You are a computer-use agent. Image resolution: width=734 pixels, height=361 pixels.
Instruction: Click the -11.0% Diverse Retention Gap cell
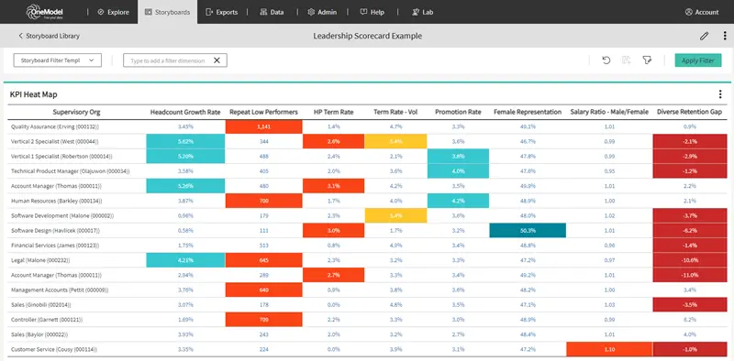[690, 275]
